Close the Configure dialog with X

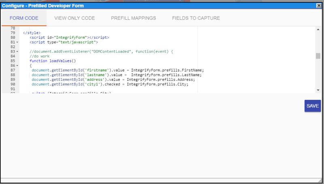coord(319,6)
